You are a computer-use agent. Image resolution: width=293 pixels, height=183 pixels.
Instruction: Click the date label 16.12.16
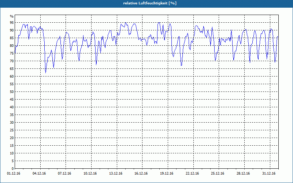point(141,173)
